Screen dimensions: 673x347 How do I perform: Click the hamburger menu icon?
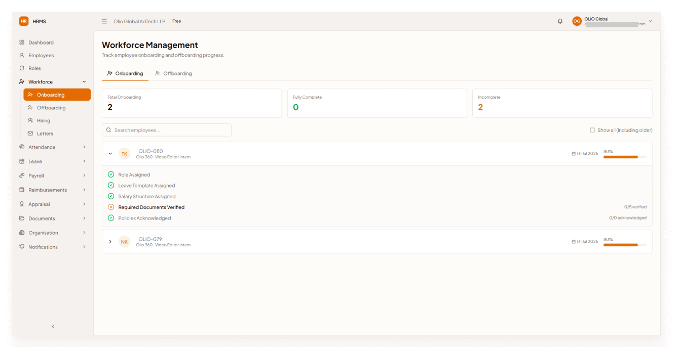click(x=104, y=21)
